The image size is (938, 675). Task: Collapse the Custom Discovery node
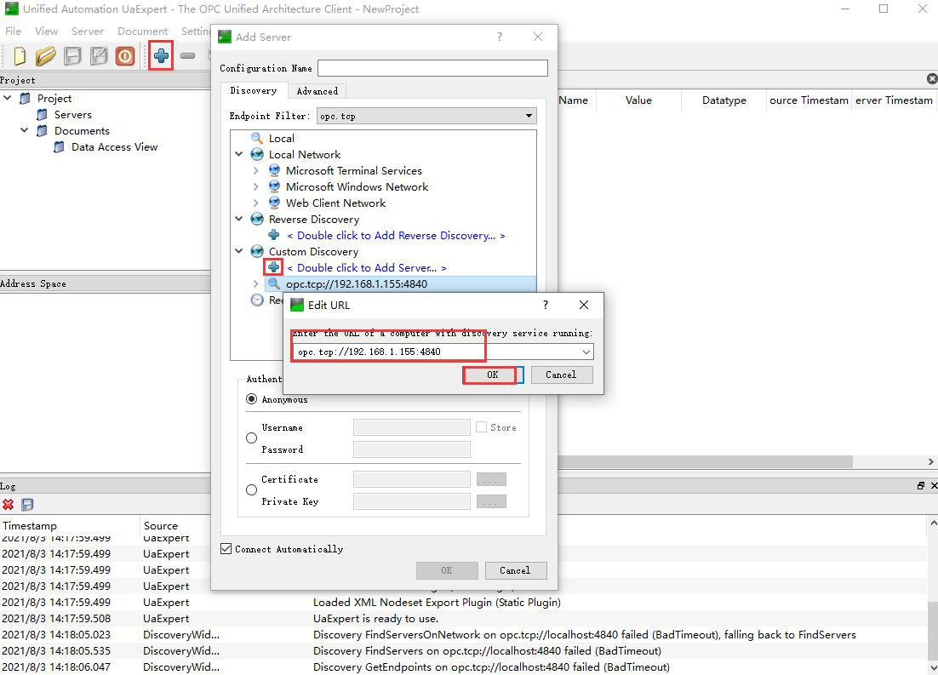click(x=239, y=251)
